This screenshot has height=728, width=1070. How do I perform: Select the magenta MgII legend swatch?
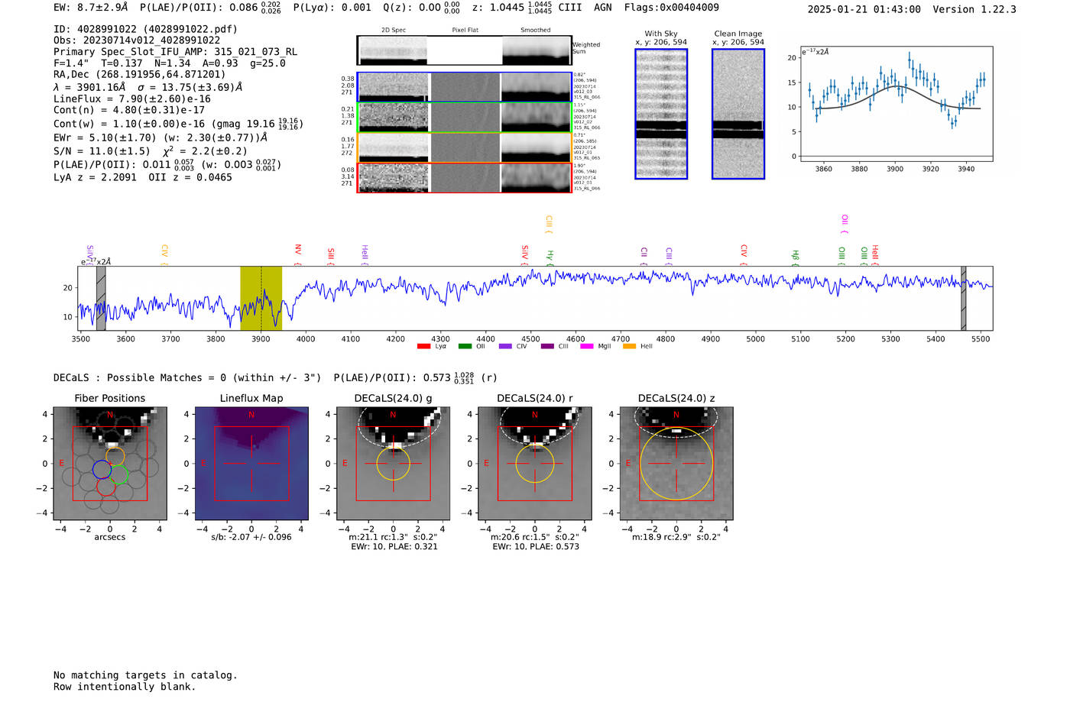point(587,347)
